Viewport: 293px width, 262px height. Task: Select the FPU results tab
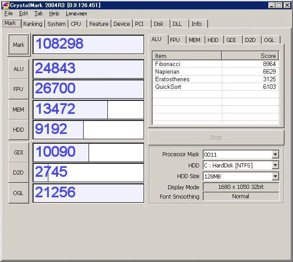175,40
